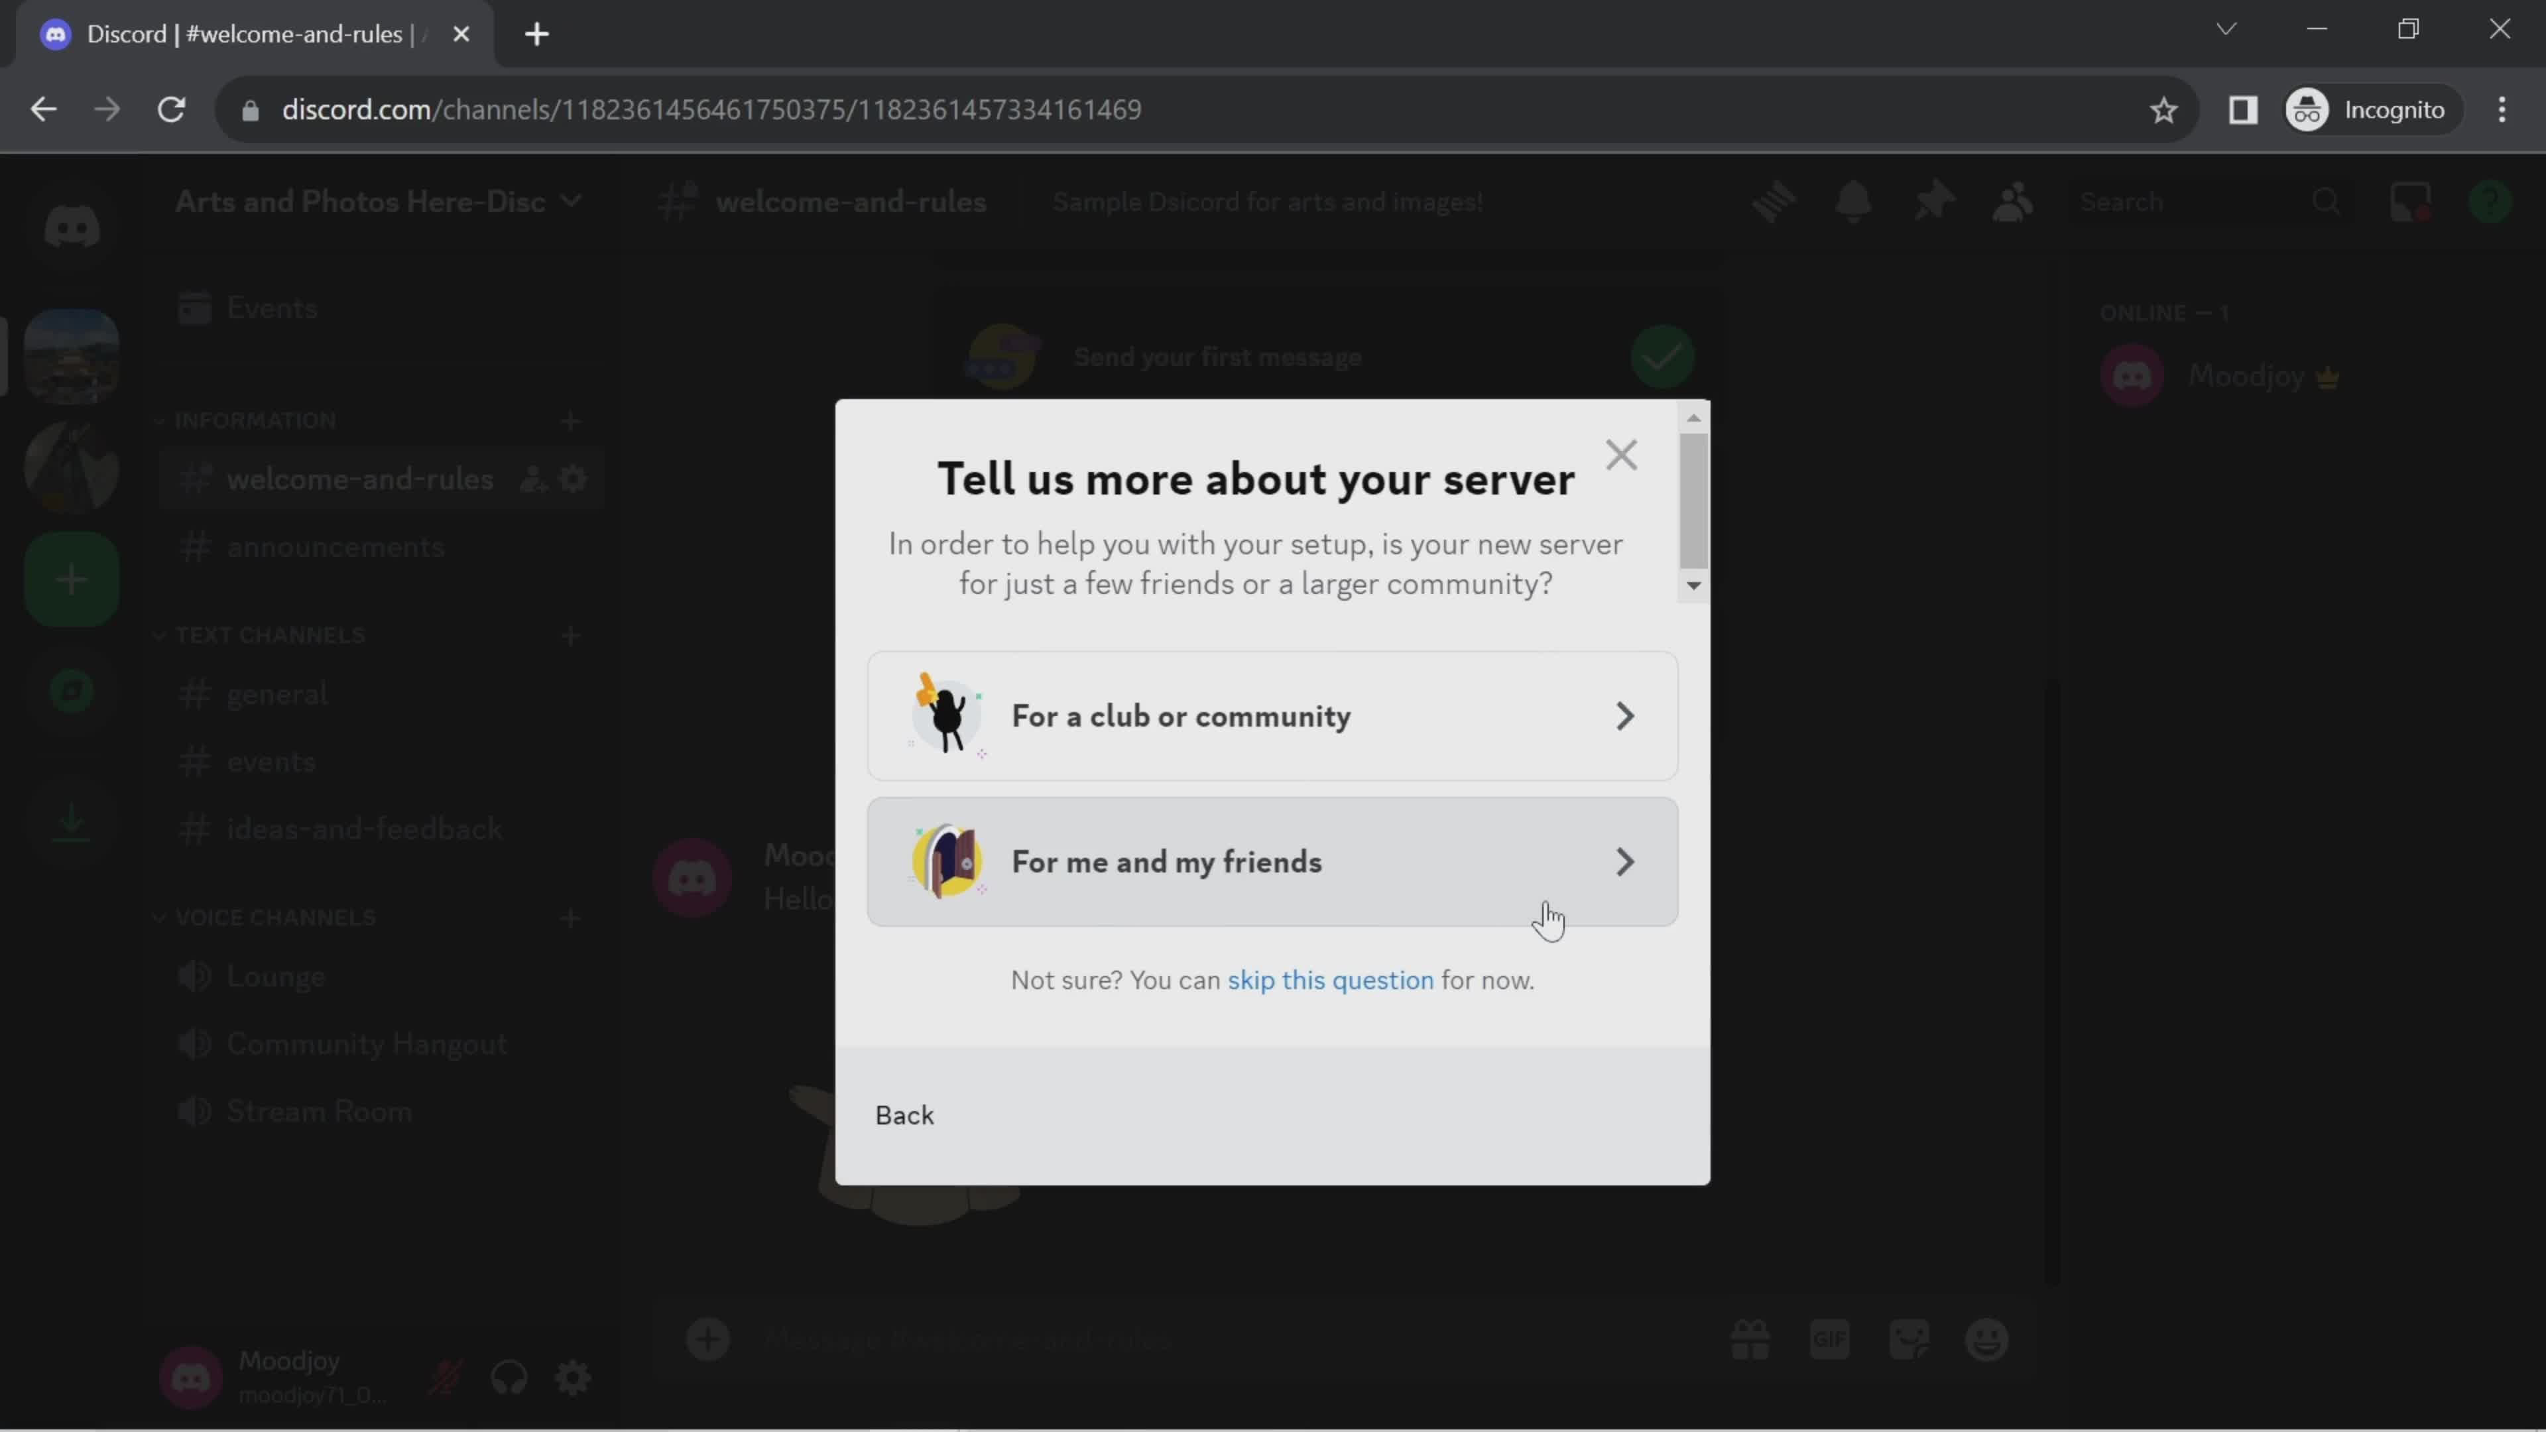Open the Help question mark icon

[2490, 202]
